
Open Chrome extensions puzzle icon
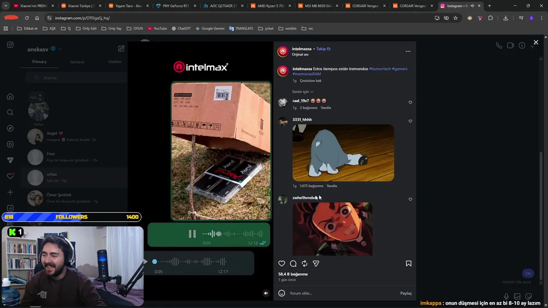point(491,18)
